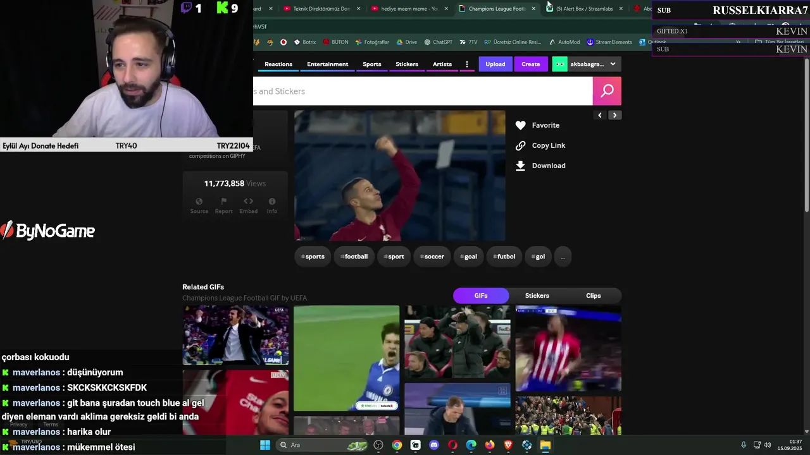Open the AutoMod bookmark
This screenshot has height=455, width=810.
tap(564, 42)
